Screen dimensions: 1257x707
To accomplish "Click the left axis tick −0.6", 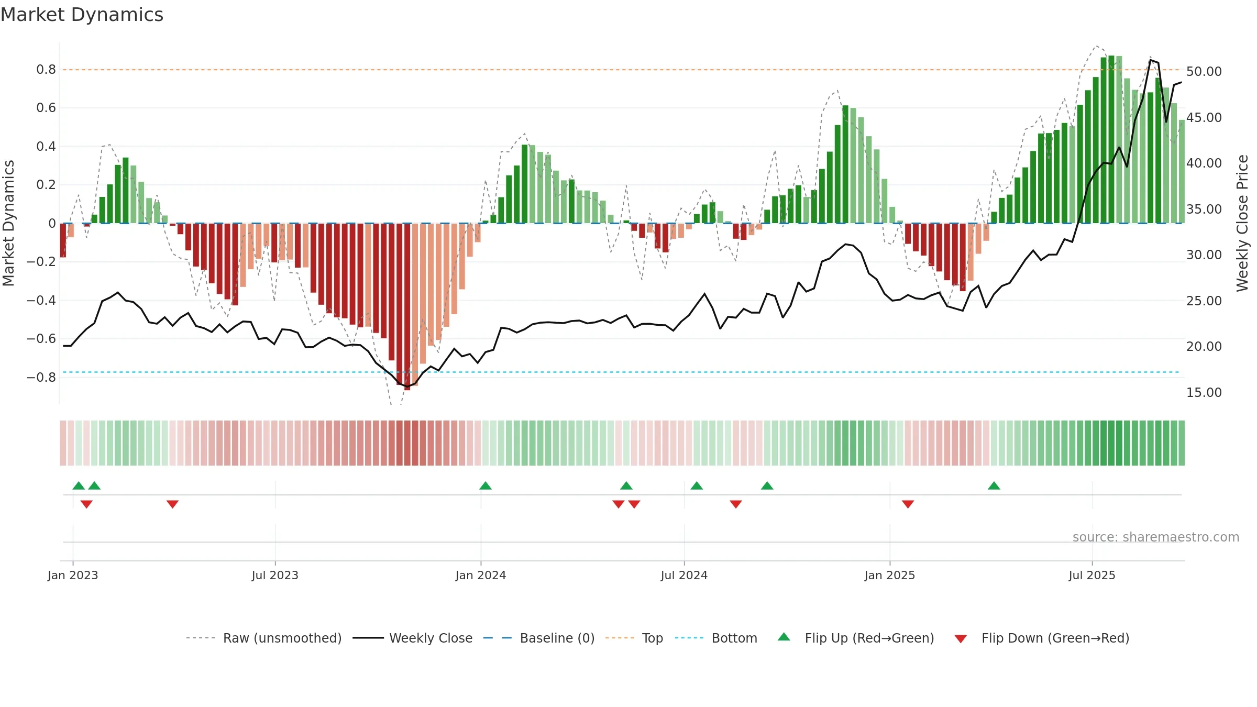I will 41,339.
